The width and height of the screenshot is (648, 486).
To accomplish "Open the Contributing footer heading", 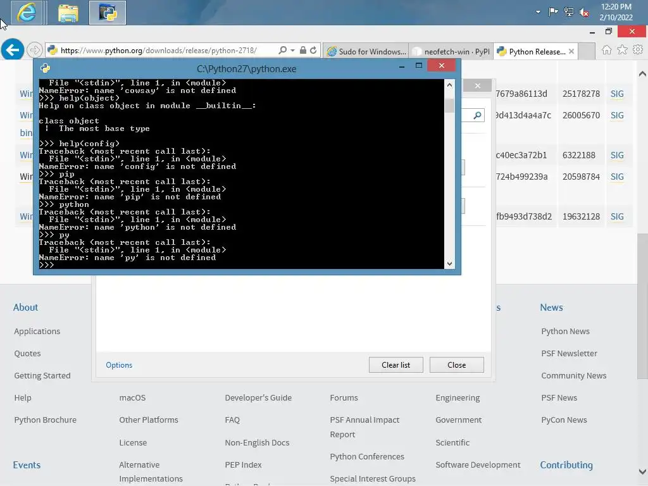I will [566, 465].
